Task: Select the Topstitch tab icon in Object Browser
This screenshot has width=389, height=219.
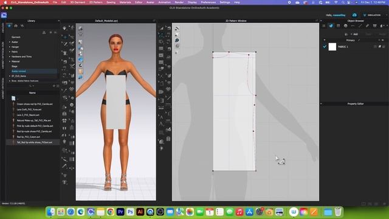Action: [360, 26]
